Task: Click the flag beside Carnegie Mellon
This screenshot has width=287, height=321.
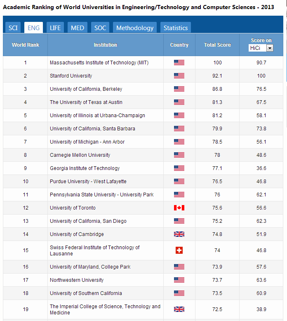Action: [179, 155]
